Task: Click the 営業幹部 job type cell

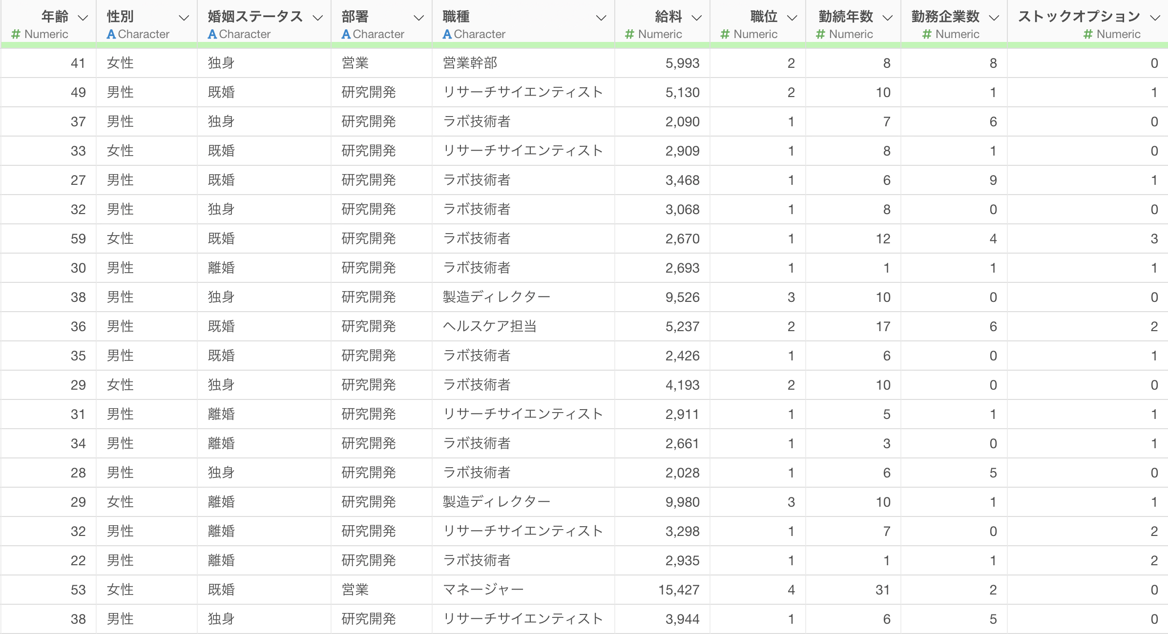Action: tap(470, 63)
